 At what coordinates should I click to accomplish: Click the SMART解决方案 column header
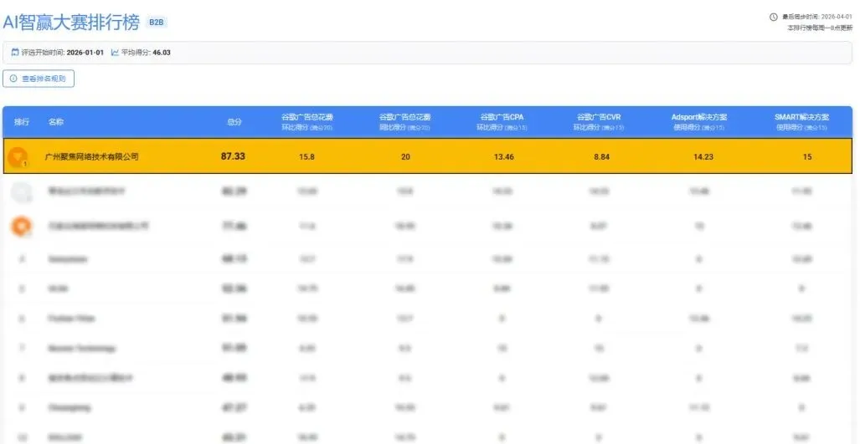[x=801, y=122]
